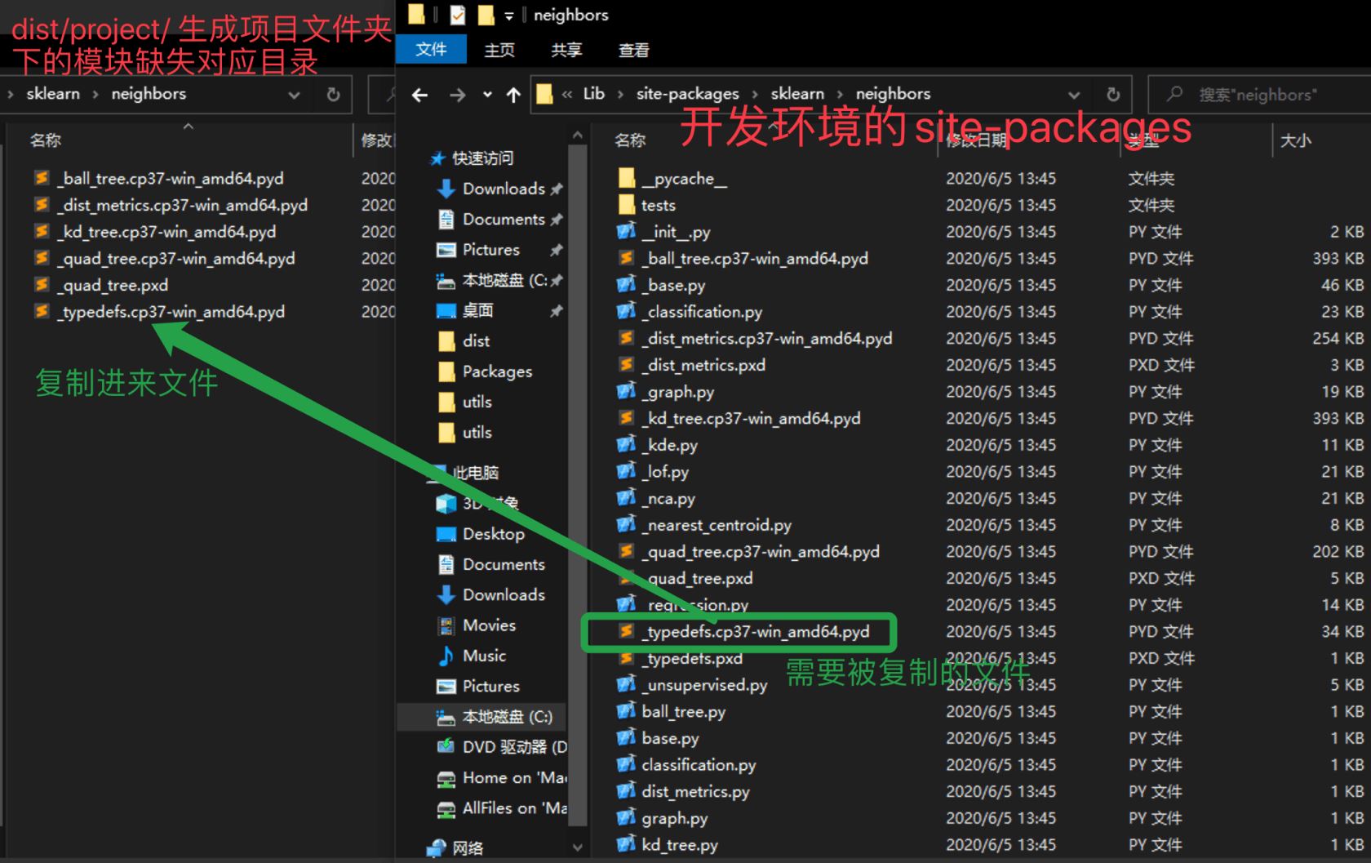1371x863 pixels.
Task: Click the 桌面 desktop icon in navigation pane
Action: (446, 310)
